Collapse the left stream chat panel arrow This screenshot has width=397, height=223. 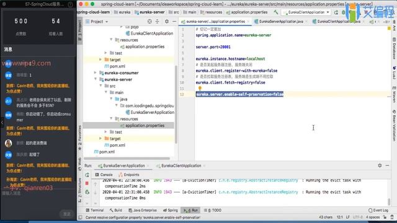pyautogui.click(x=2, y=123)
